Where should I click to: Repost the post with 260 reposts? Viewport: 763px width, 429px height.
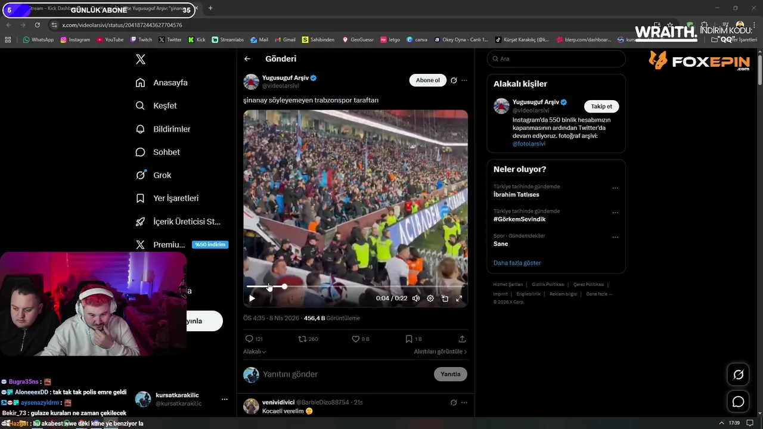pyautogui.click(x=308, y=338)
